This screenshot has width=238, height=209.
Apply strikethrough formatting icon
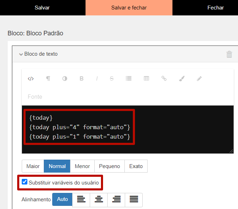111,78
